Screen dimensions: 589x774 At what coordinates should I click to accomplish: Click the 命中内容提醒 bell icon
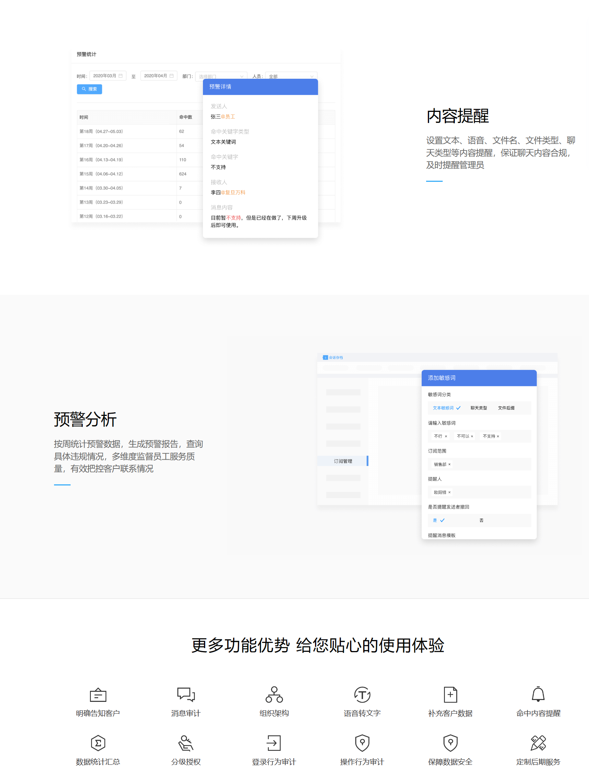click(x=538, y=695)
